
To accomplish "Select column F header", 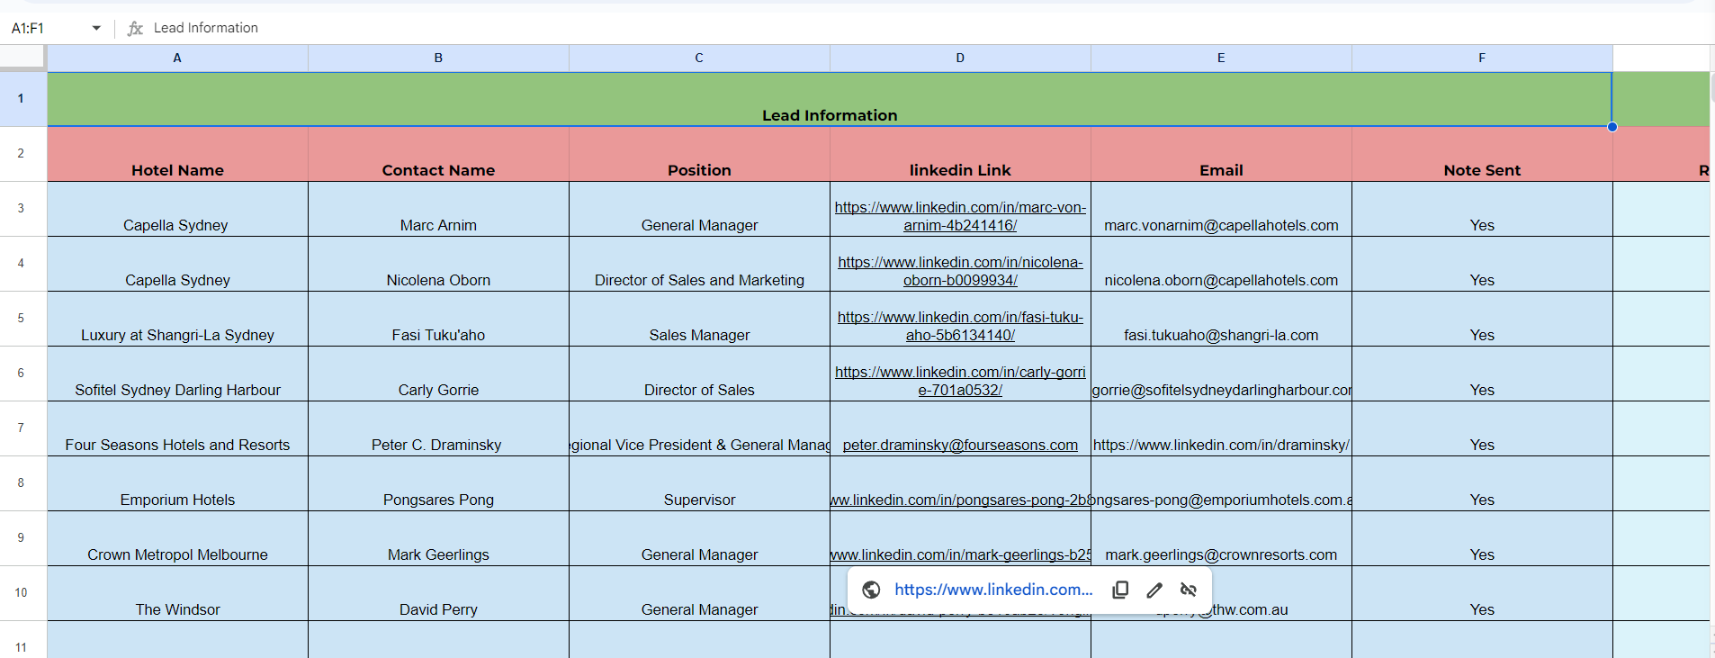I will pyautogui.click(x=1482, y=58).
